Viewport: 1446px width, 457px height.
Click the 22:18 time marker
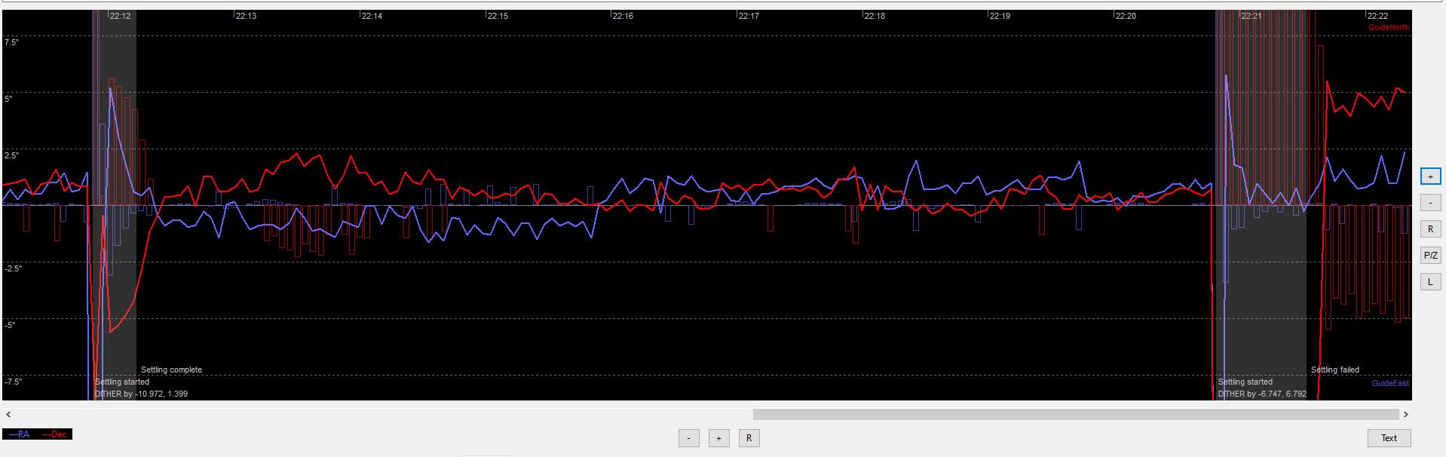(875, 16)
